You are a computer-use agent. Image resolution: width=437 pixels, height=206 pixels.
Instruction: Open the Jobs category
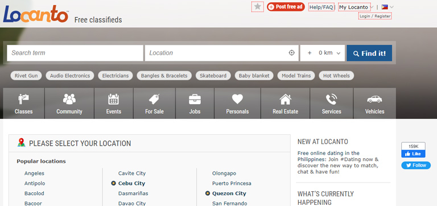195,104
